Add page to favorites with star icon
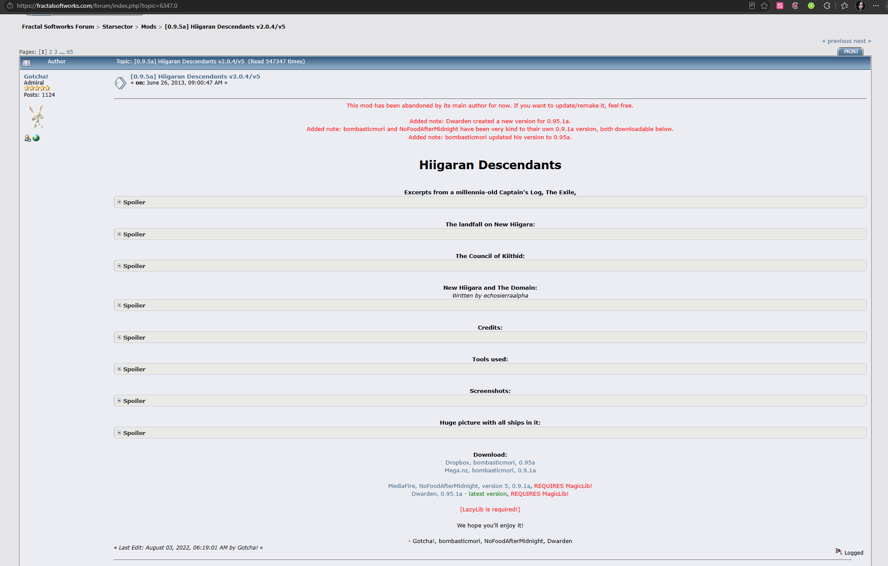 (764, 6)
